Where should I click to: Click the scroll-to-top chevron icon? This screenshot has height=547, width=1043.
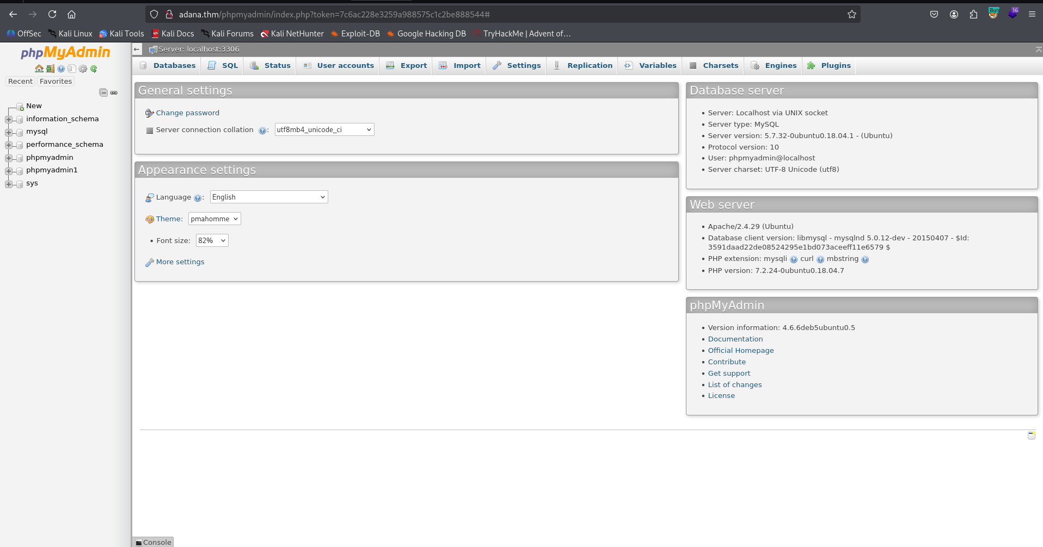coord(1038,49)
